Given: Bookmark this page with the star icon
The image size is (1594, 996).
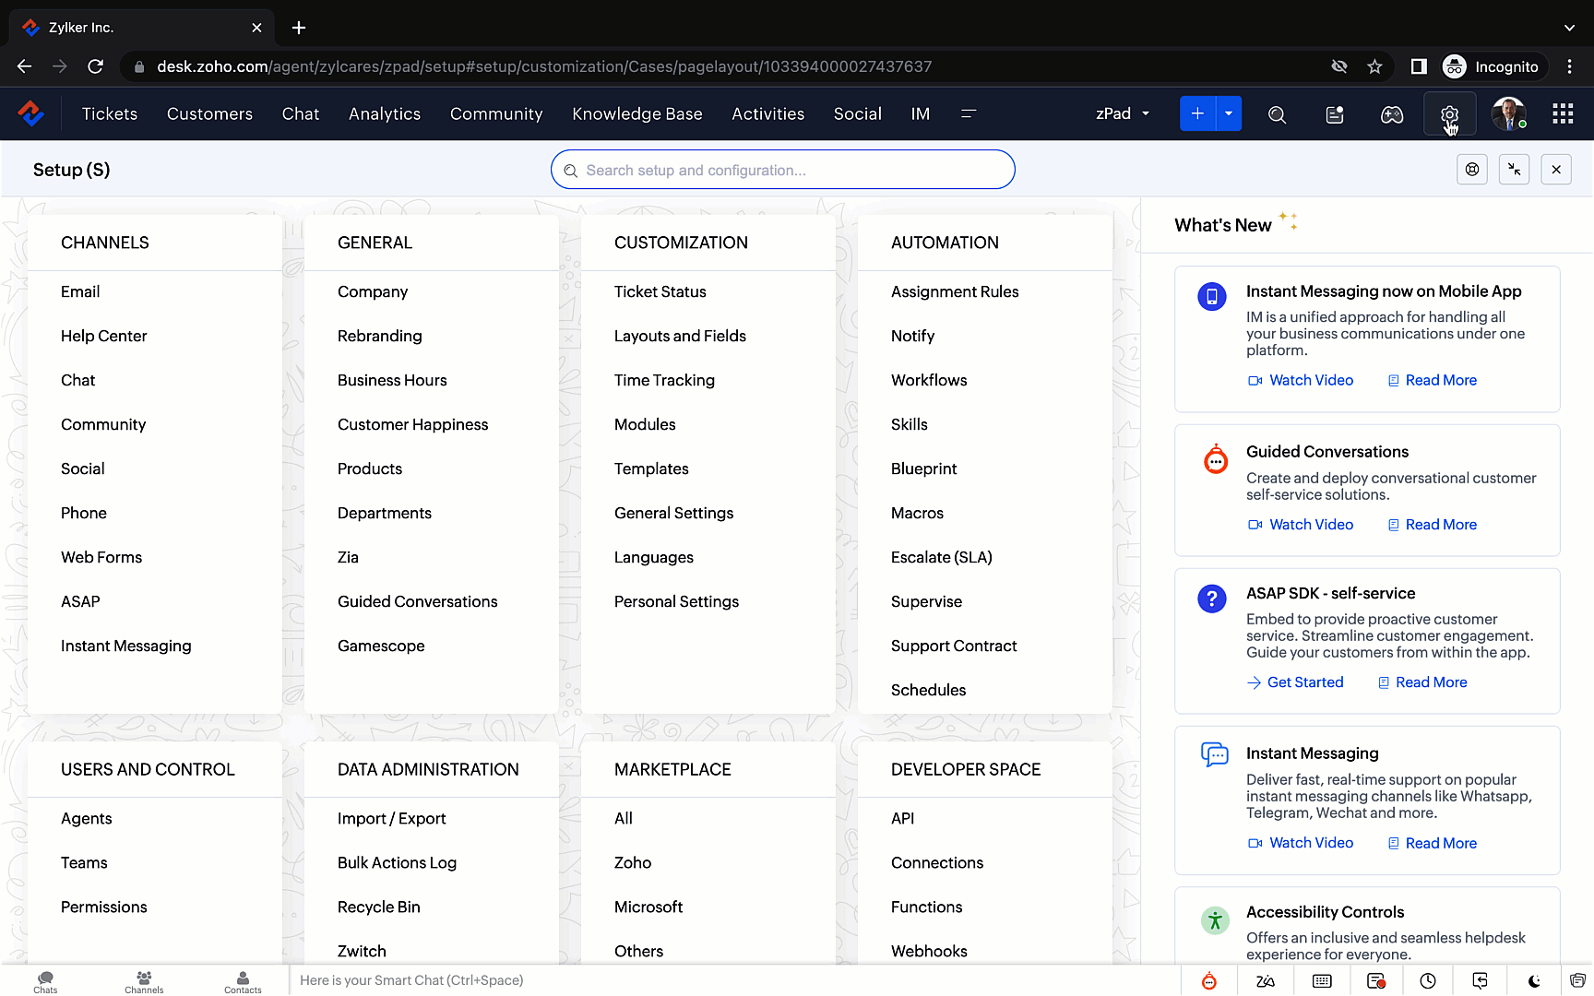Looking at the screenshot, I should 1374,66.
